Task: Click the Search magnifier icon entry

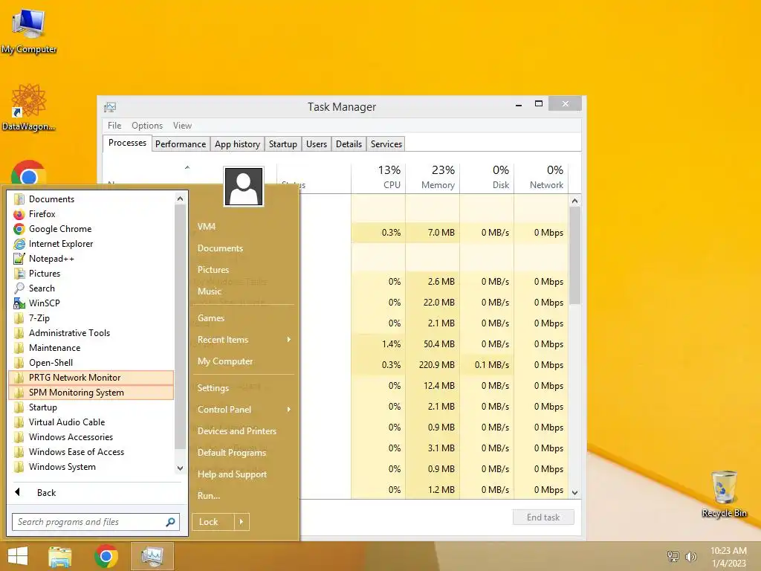Action: click(19, 288)
